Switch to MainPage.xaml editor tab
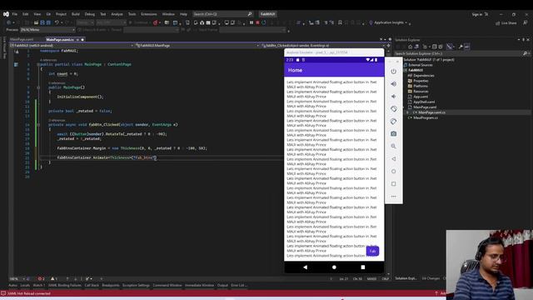This screenshot has width=533, height=300. click(22, 40)
